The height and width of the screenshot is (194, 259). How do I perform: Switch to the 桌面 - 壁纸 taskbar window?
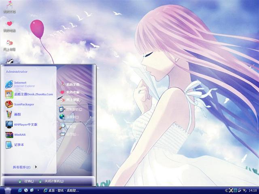pos(61,190)
